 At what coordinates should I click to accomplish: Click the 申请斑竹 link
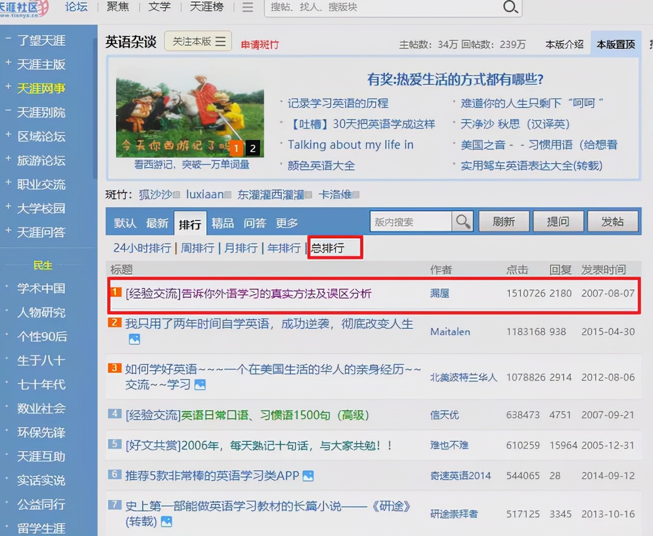[259, 45]
